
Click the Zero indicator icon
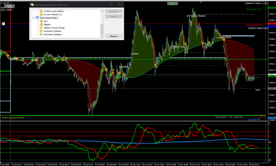coord(41,21)
